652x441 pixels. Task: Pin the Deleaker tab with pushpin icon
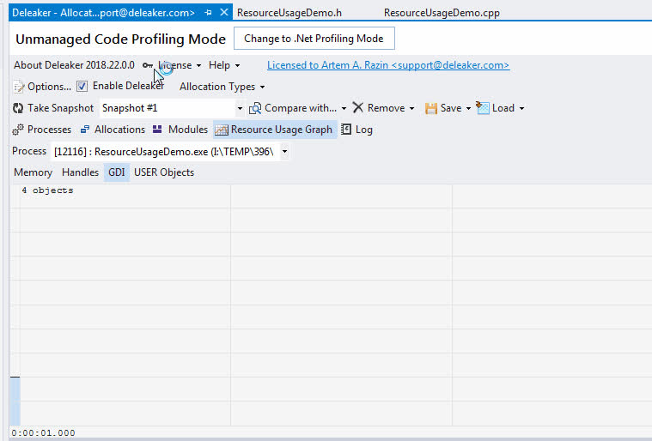tap(209, 13)
